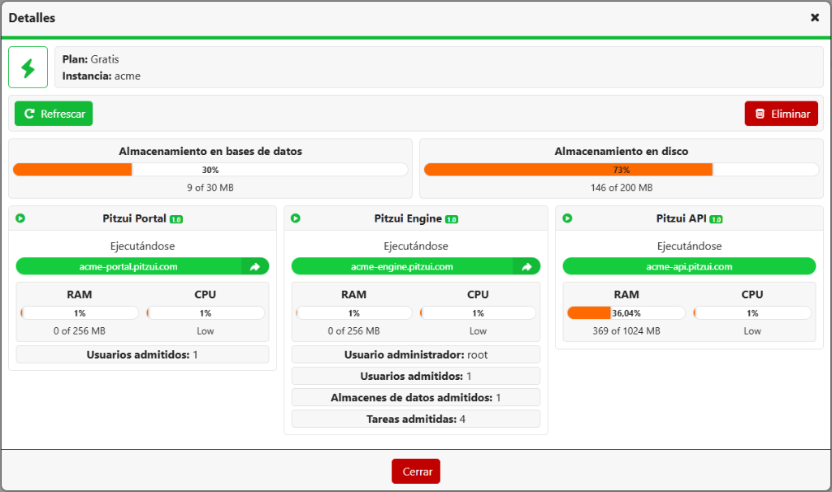Click the Cerrar button
The image size is (832, 492).
pyautogui.click(x=416, y=472)
